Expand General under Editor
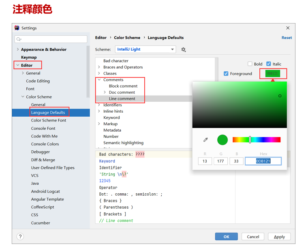The image size is (308, 248). [x=23, y=73]
